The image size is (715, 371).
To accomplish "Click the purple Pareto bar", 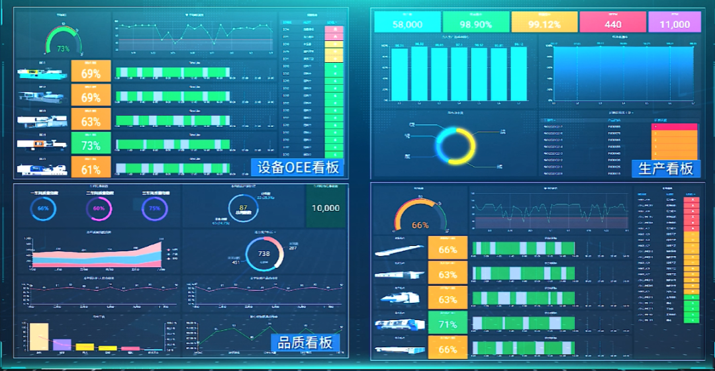I will (62, 345).
